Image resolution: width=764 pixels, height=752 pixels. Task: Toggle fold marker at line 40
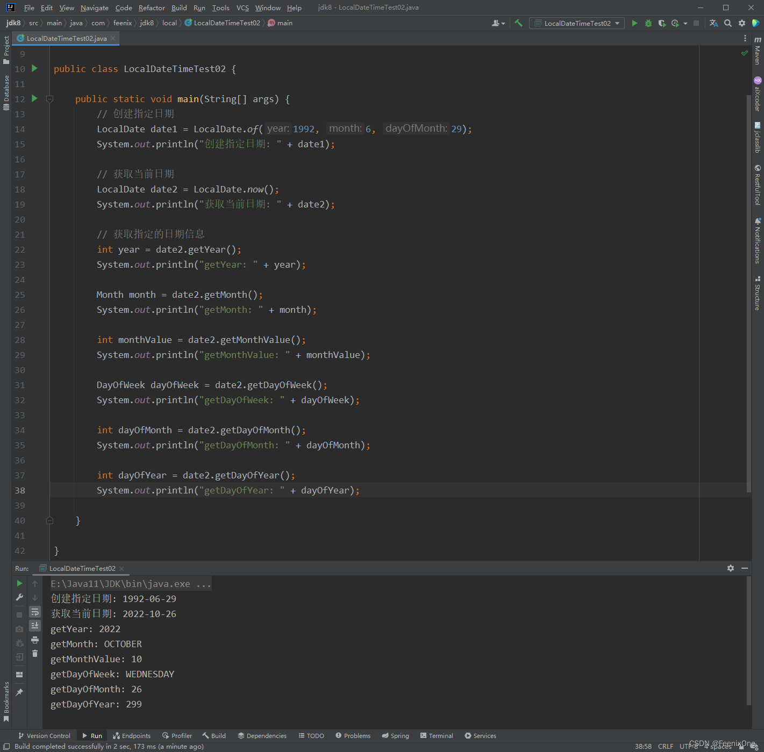[x=49, y=520]
